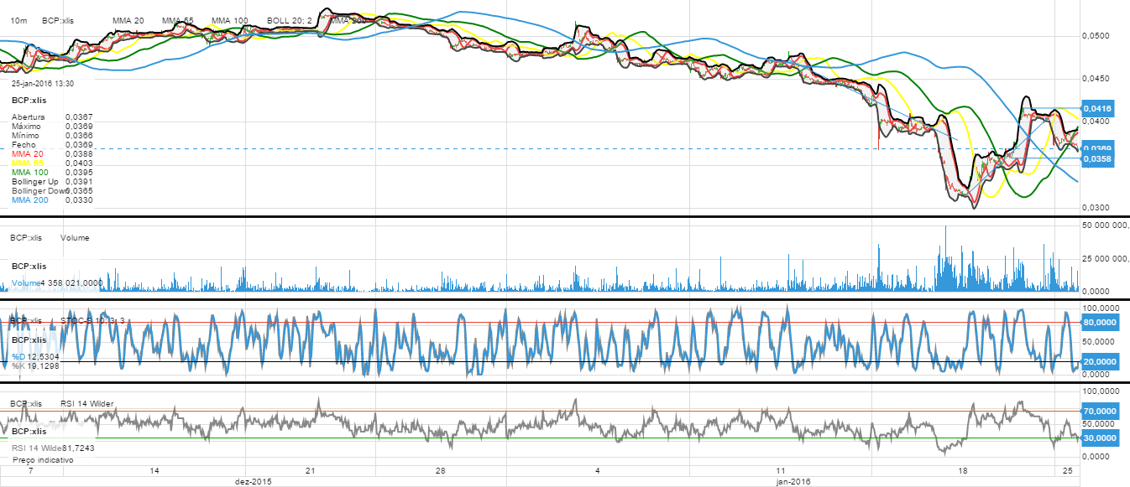Select the 80,0000 stochastic level tag
This screenshot has width=1130, height=487.
[1097, 322]
